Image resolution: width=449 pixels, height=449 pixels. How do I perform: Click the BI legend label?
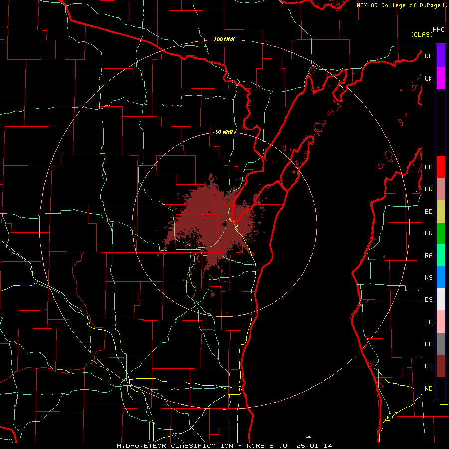coord(428,366)
